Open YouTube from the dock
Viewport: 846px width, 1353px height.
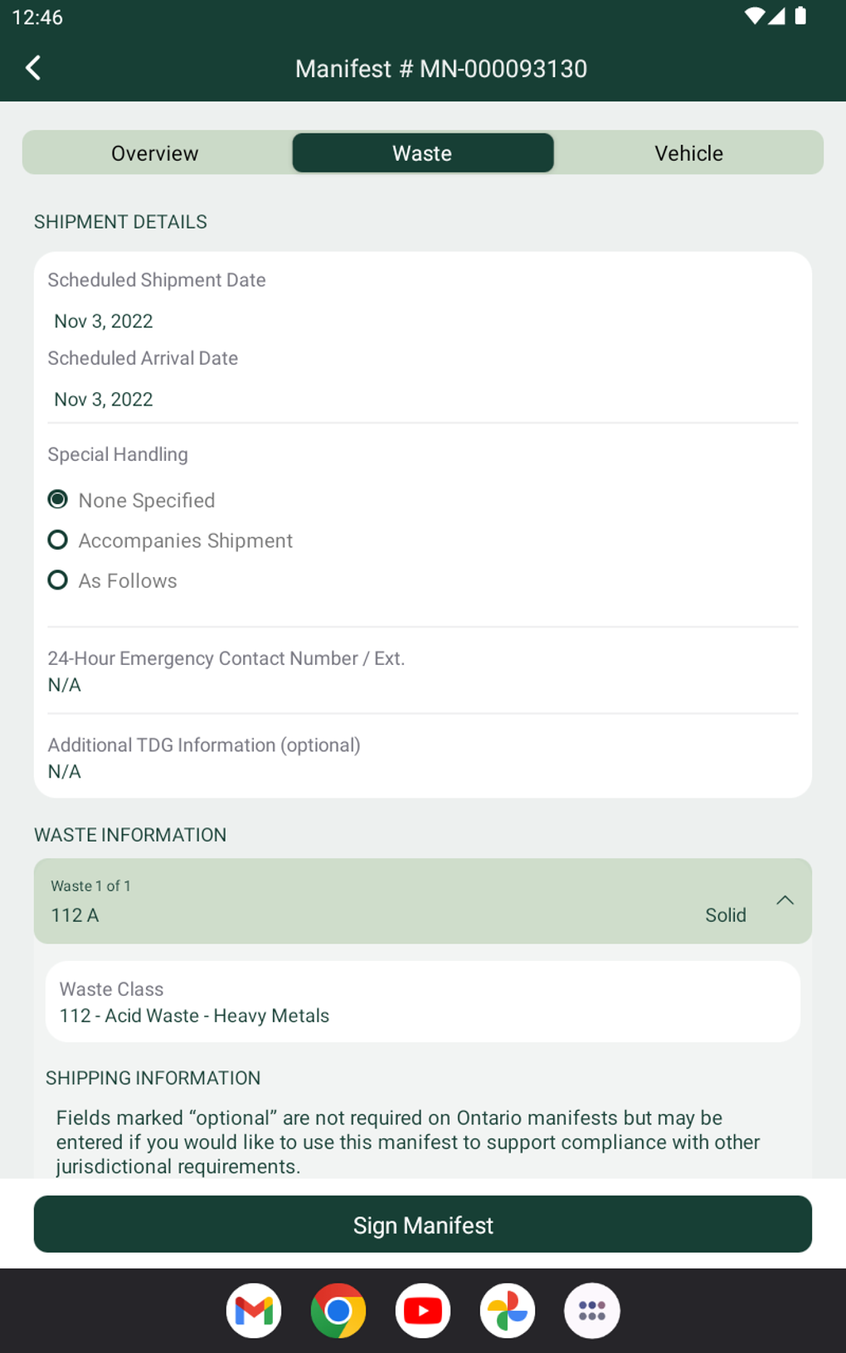coord(423,1311)
